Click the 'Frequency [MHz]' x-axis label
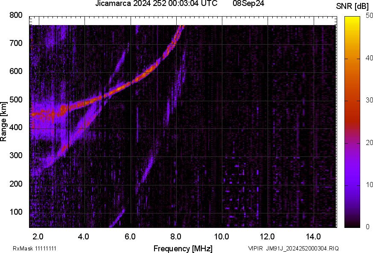The width and height of the screenshot is (373, 253). tap(183, 248)
